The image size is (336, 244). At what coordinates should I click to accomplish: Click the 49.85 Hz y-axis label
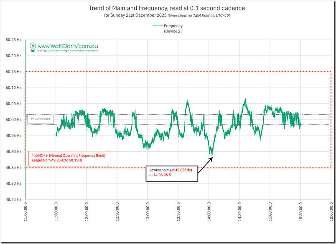pyautogui.click(x=13, y=168)
